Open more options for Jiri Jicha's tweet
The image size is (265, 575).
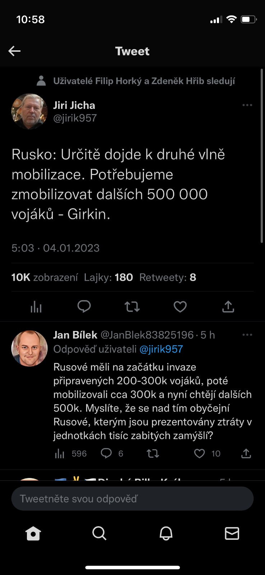pos(247,105)
